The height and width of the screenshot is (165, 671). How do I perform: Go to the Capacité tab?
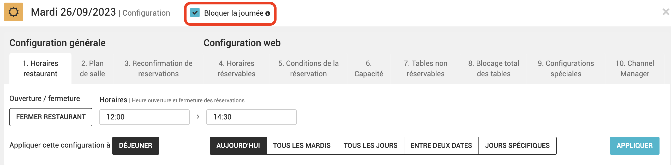[369, 69]
